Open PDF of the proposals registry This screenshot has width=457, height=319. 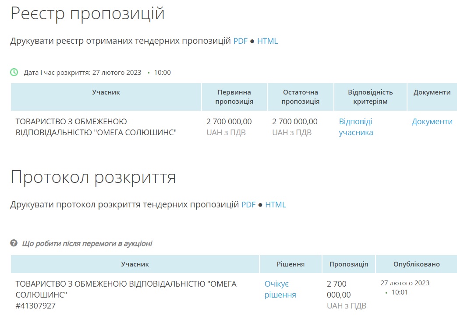(241, 41)
